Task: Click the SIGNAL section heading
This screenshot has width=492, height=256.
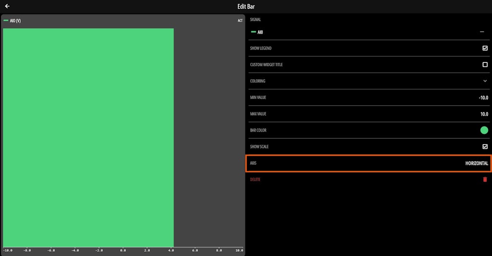Action: (256, 19)
